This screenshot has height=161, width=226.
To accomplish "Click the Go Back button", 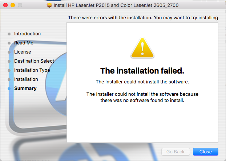I will 175,152.
